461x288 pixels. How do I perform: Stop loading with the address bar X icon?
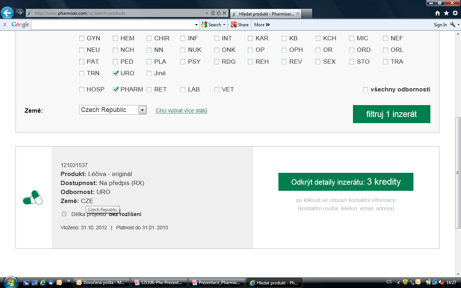224,13
